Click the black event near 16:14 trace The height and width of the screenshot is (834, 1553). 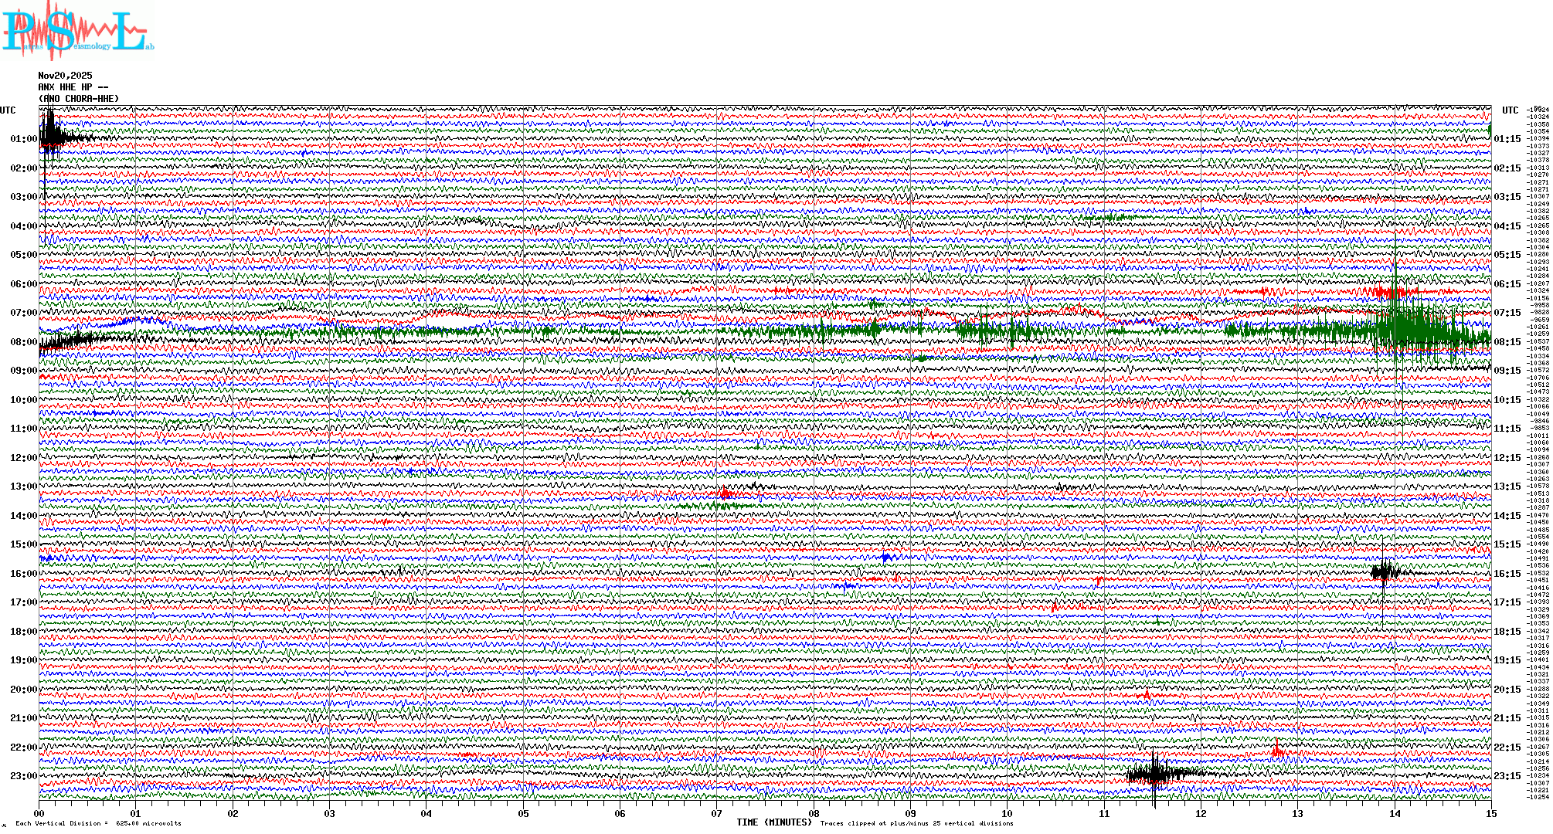(1385, 572)
